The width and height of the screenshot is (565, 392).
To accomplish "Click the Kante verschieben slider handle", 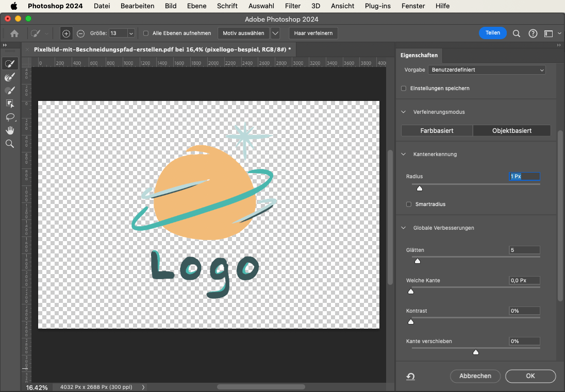I will [x=476, y=352].
